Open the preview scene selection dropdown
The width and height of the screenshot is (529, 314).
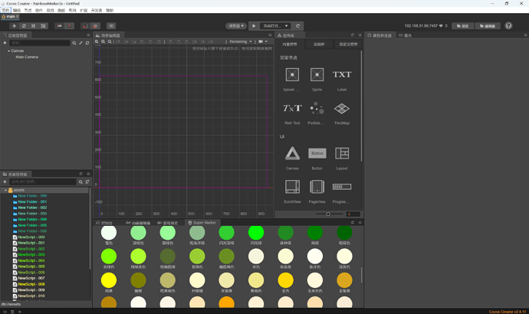pos(275,26)
